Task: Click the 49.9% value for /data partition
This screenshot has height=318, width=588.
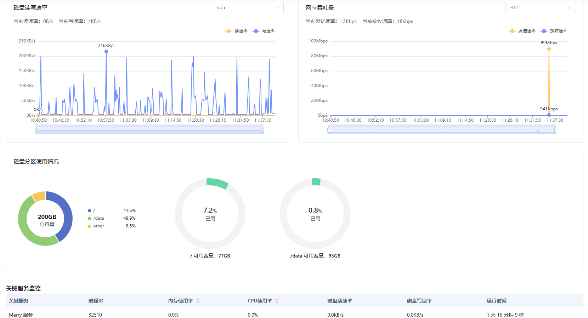Action: (129, 218)
